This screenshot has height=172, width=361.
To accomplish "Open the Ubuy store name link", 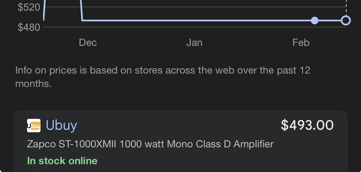I will click(61, 125).
